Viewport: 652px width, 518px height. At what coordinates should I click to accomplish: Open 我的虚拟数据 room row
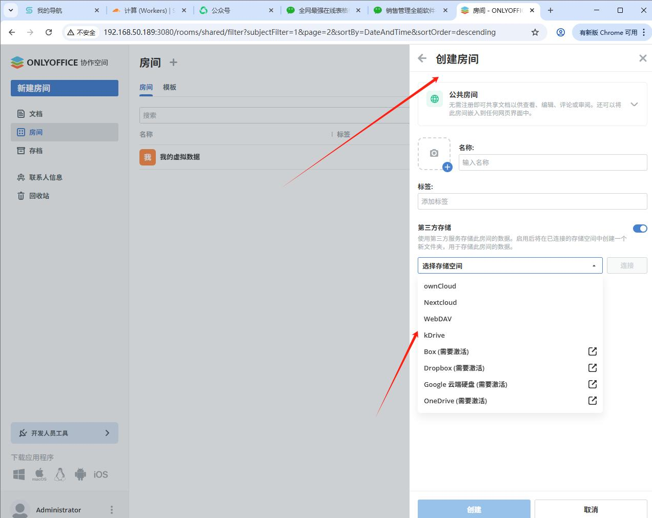point(274,157)
